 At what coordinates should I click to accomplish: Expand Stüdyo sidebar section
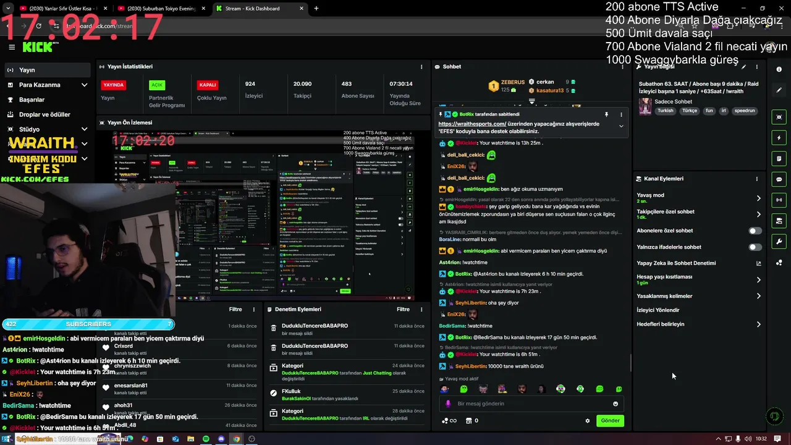point(84,129)
